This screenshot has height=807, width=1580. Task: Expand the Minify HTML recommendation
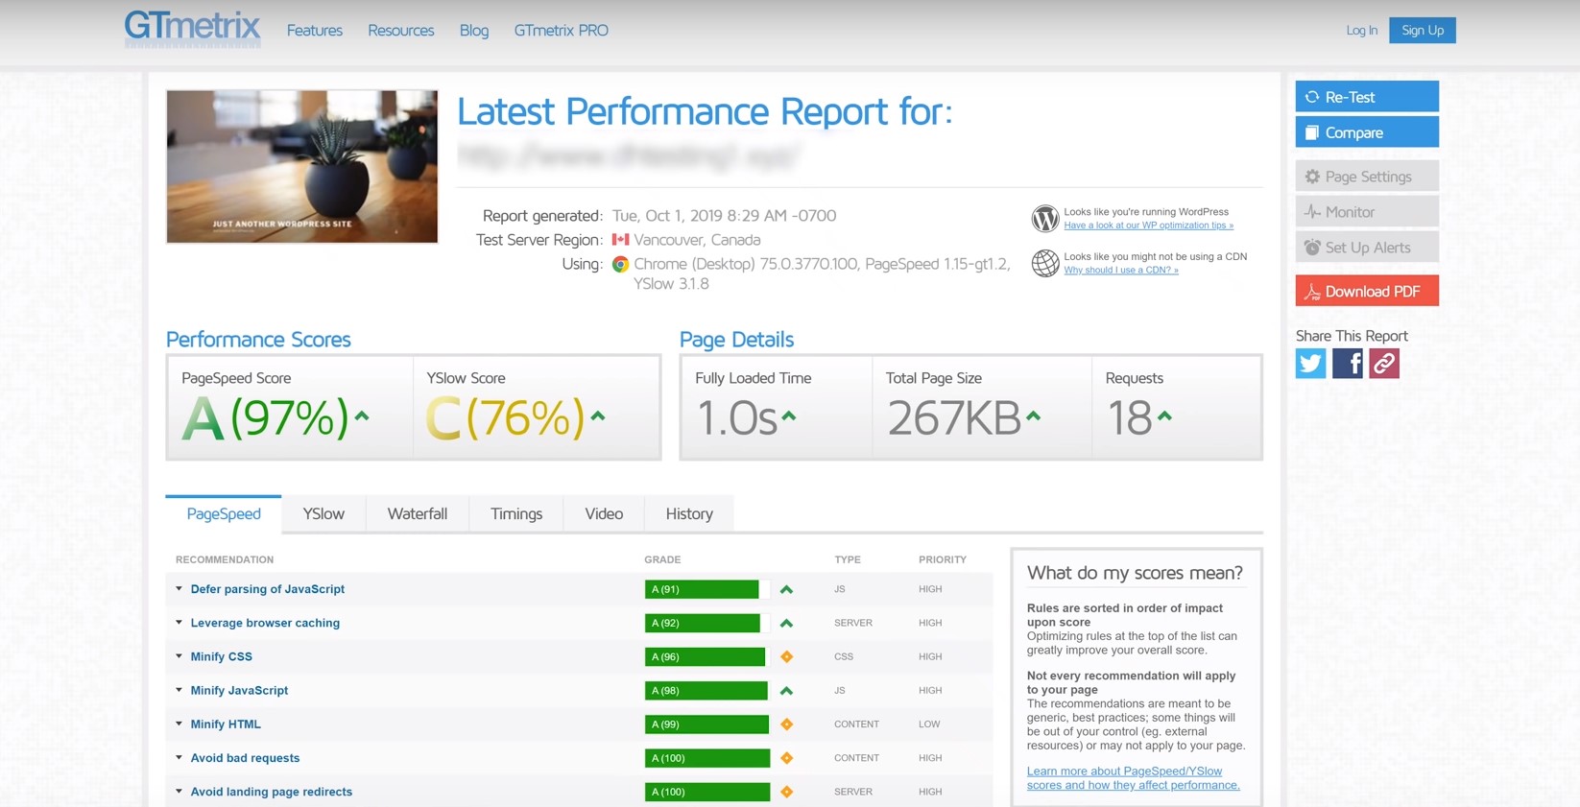click(226, 724)
